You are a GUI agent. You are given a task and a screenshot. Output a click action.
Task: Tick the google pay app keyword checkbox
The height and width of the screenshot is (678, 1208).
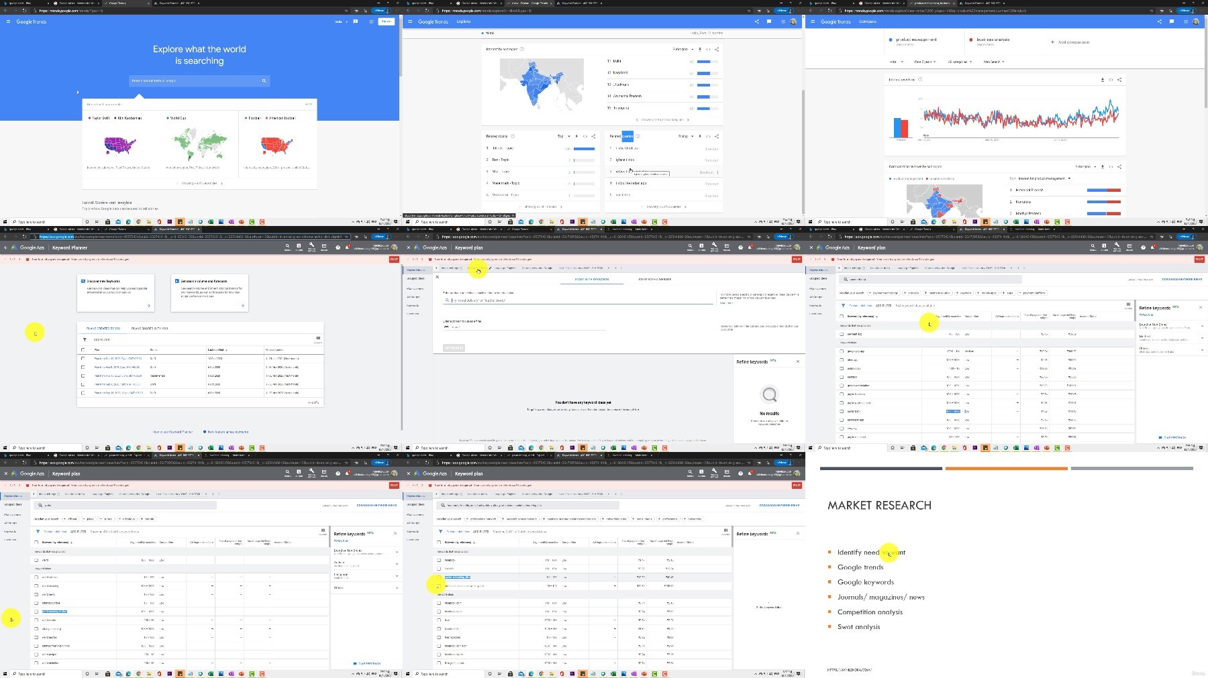pyautogui.click(x=842, y=351)
